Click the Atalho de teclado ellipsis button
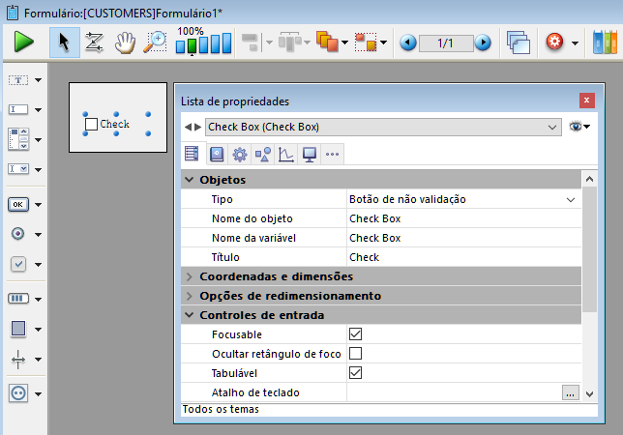 [x=570, y=391]
